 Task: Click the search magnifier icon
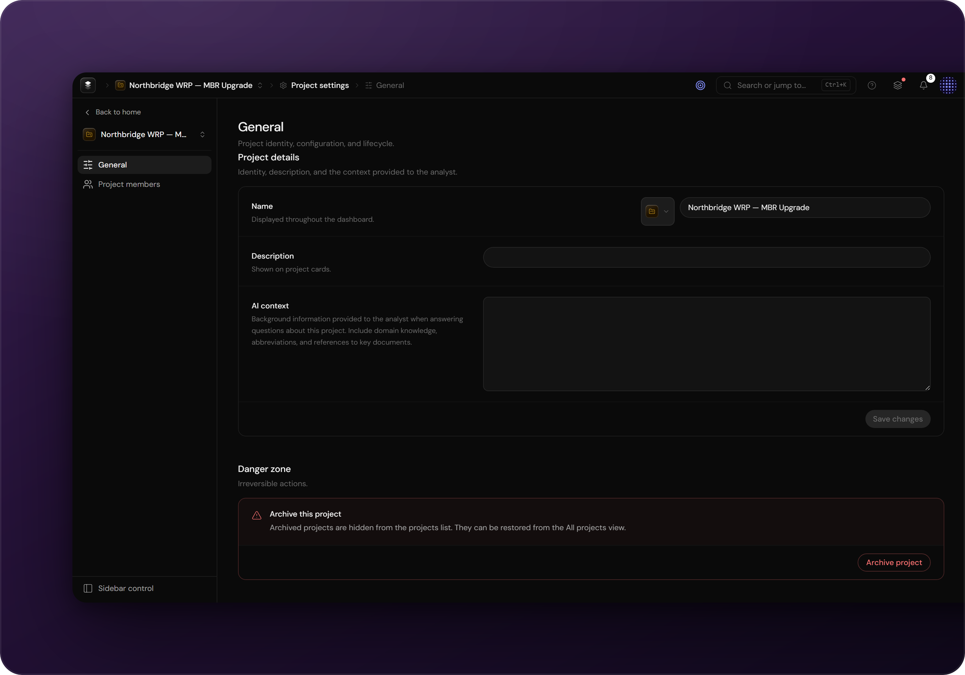728,85
